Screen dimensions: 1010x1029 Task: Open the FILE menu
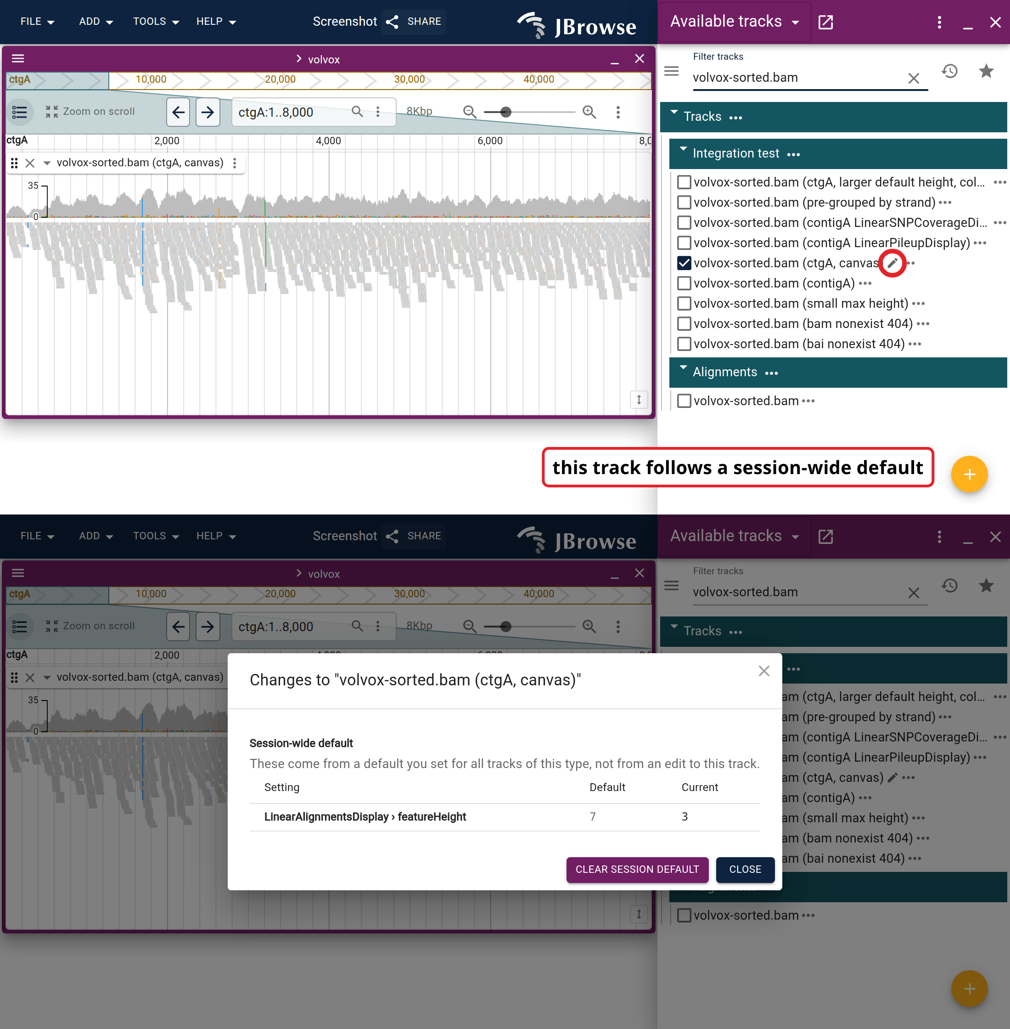pyautogui.click(x=37, y=22)
